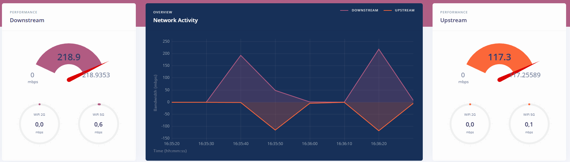Select the Downstream WiFi 2G dial
This screenshot has width=570, height=162.
[x=40, y=124]
